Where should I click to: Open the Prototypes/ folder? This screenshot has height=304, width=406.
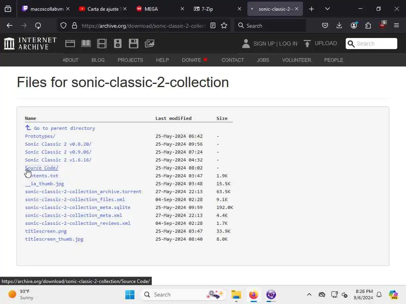(x=40, y=136)
